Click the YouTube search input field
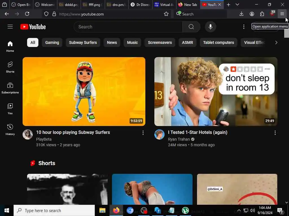 point(128,27)
